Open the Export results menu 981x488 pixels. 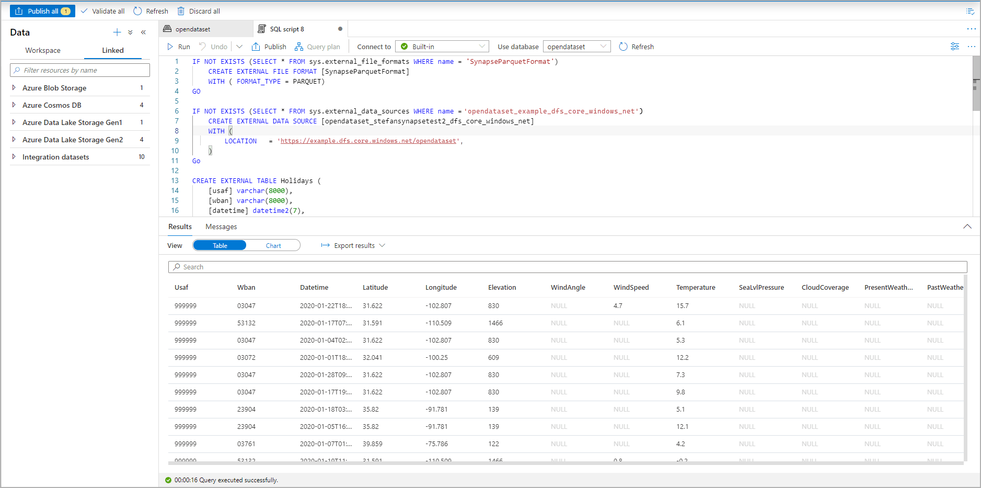coord(353,245)
